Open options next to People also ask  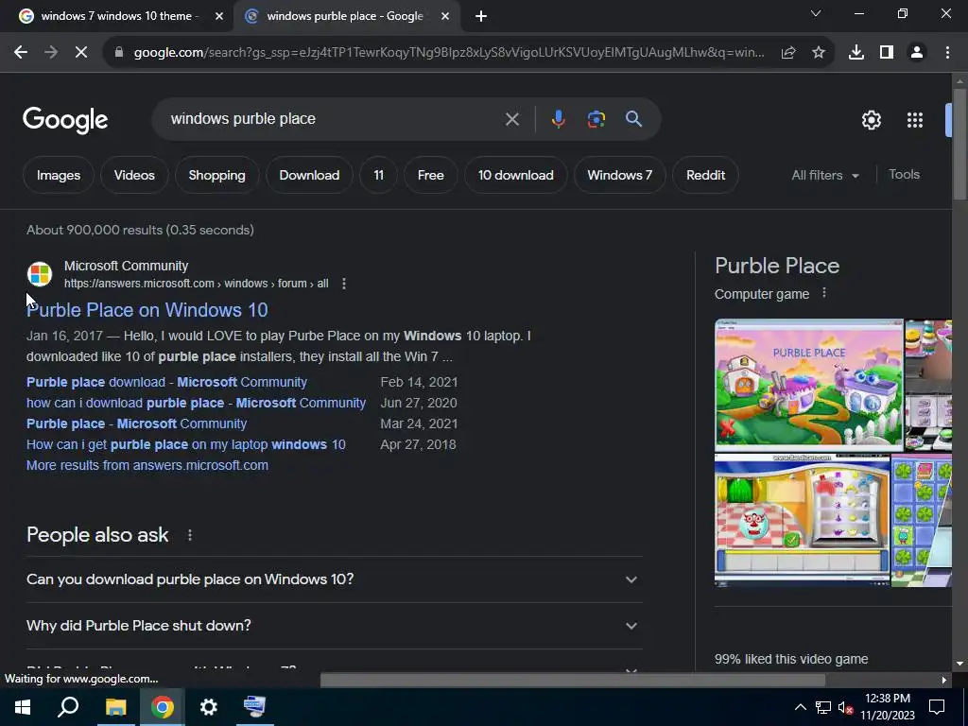click(x=189, y=535)
